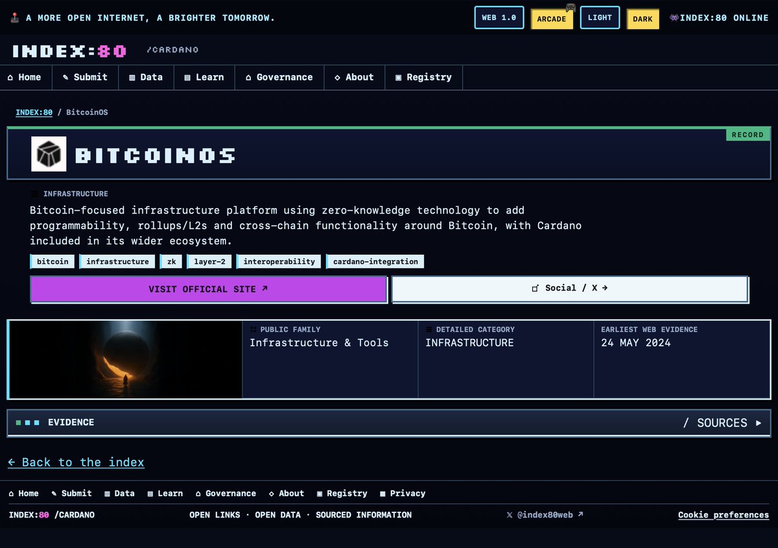Screen dimensions: 778x548
Task: Select the cardano-integration tag
Action: click(375, 261)
